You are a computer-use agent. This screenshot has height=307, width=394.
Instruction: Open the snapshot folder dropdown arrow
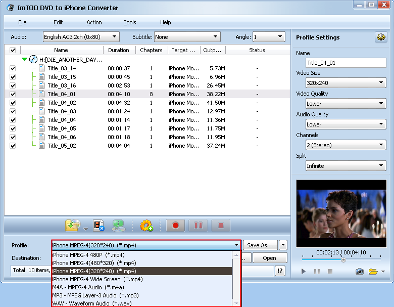pyautogui.click(x=383, y=272)
